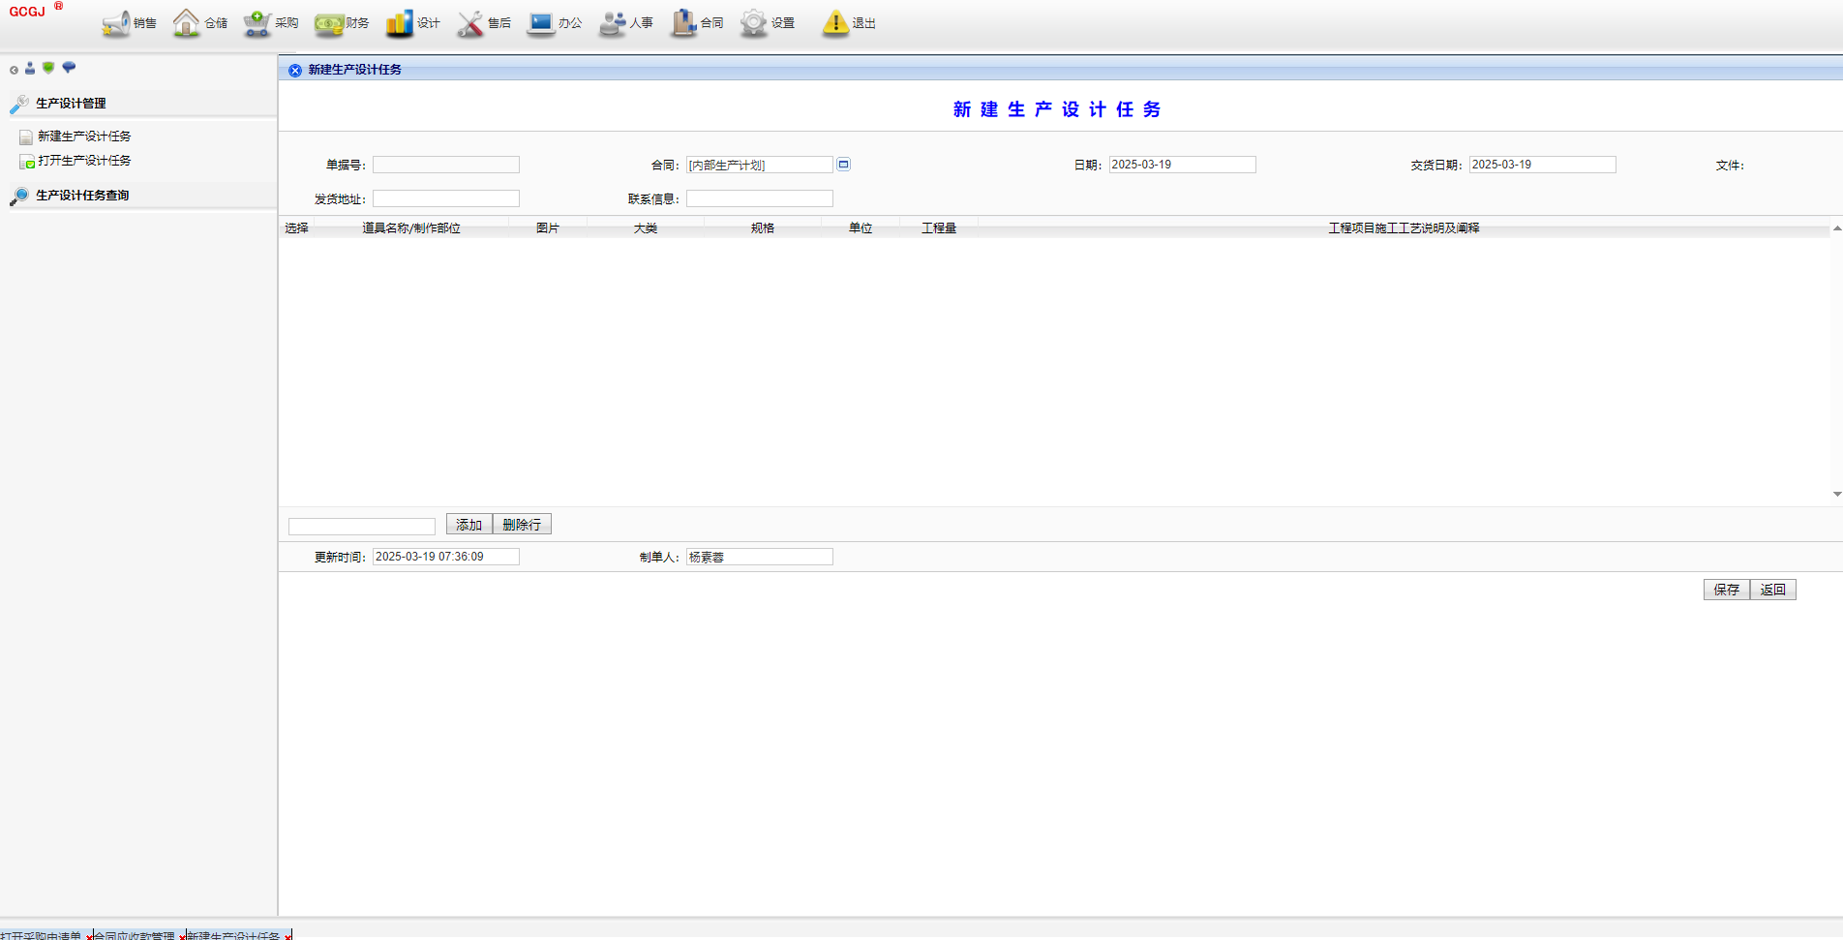This screenshot has height=940, width=1843.
Task: Click the 保存 save button
Action: (x=1726, y=590)
